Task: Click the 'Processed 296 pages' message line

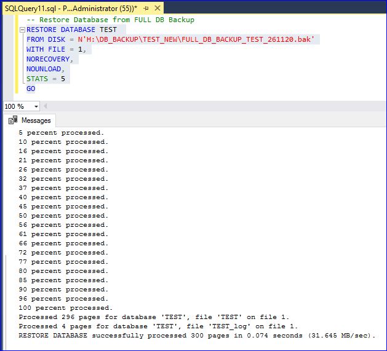Action: pos(158,317)
